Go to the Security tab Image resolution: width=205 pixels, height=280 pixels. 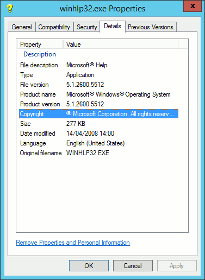click(x=87, y=27)
